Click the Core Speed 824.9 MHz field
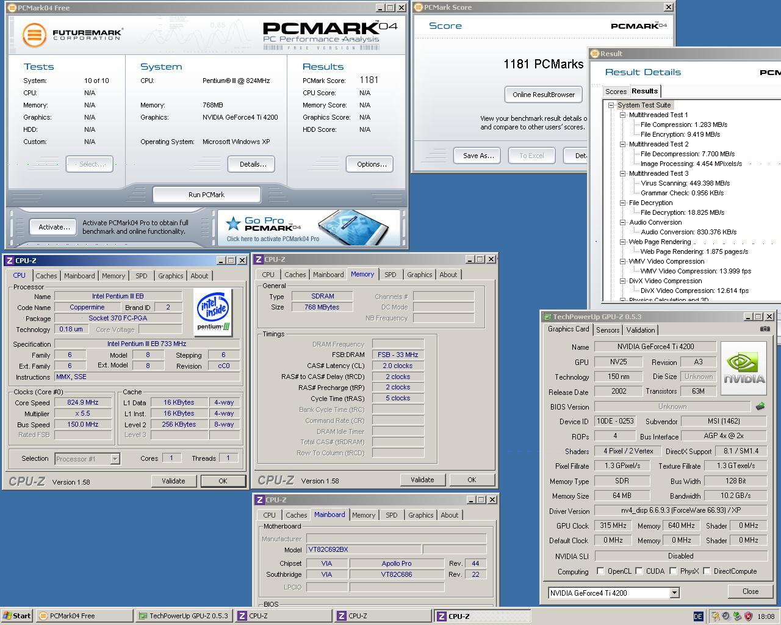This screenshot has height=625, width=781. point(83,402)
